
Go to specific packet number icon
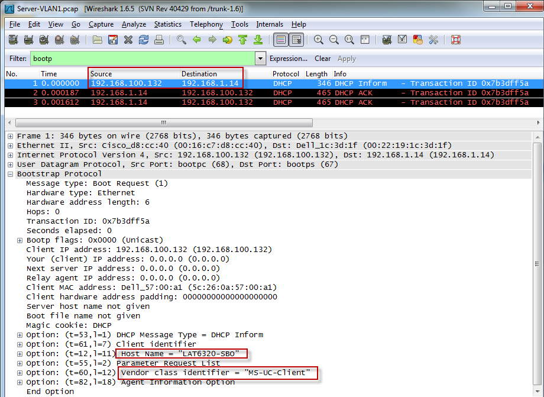227,40
